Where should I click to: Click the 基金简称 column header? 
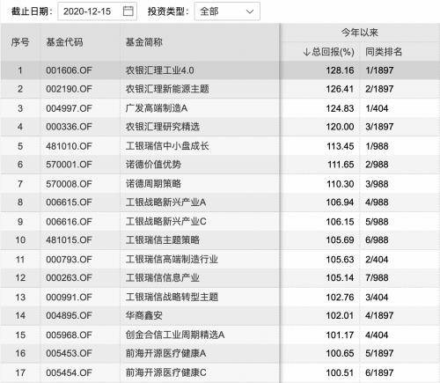coord(144,42)
